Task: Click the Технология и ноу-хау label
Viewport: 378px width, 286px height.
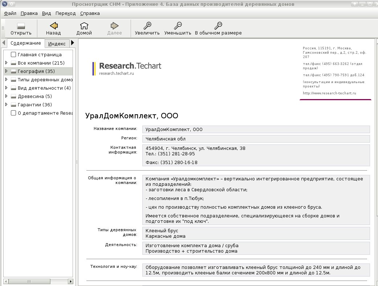Action: (x=114, y=266)
